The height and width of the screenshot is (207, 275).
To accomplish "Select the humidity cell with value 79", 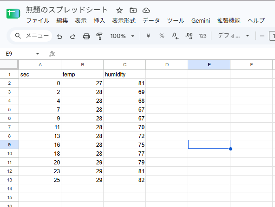I will point(124,162).
